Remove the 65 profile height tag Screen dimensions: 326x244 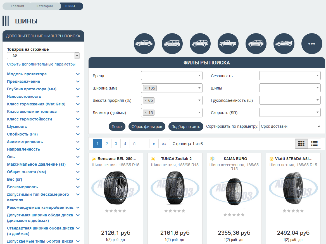click(x=146, y=100)
